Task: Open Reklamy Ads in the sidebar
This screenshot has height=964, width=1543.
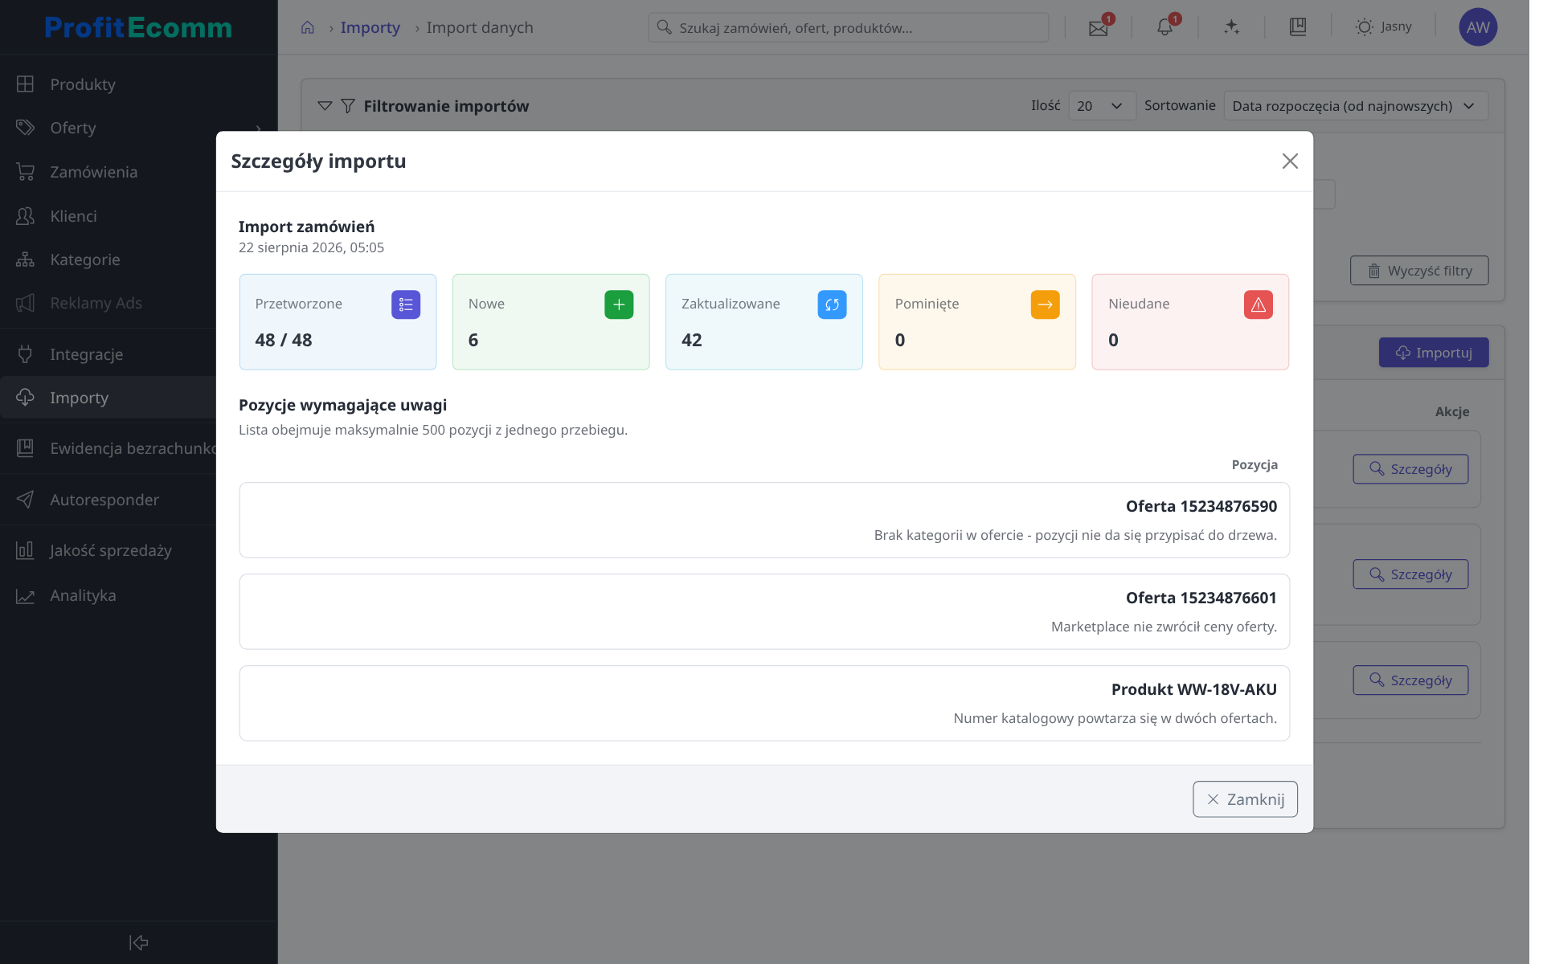Action: click(x=108, y=303)
